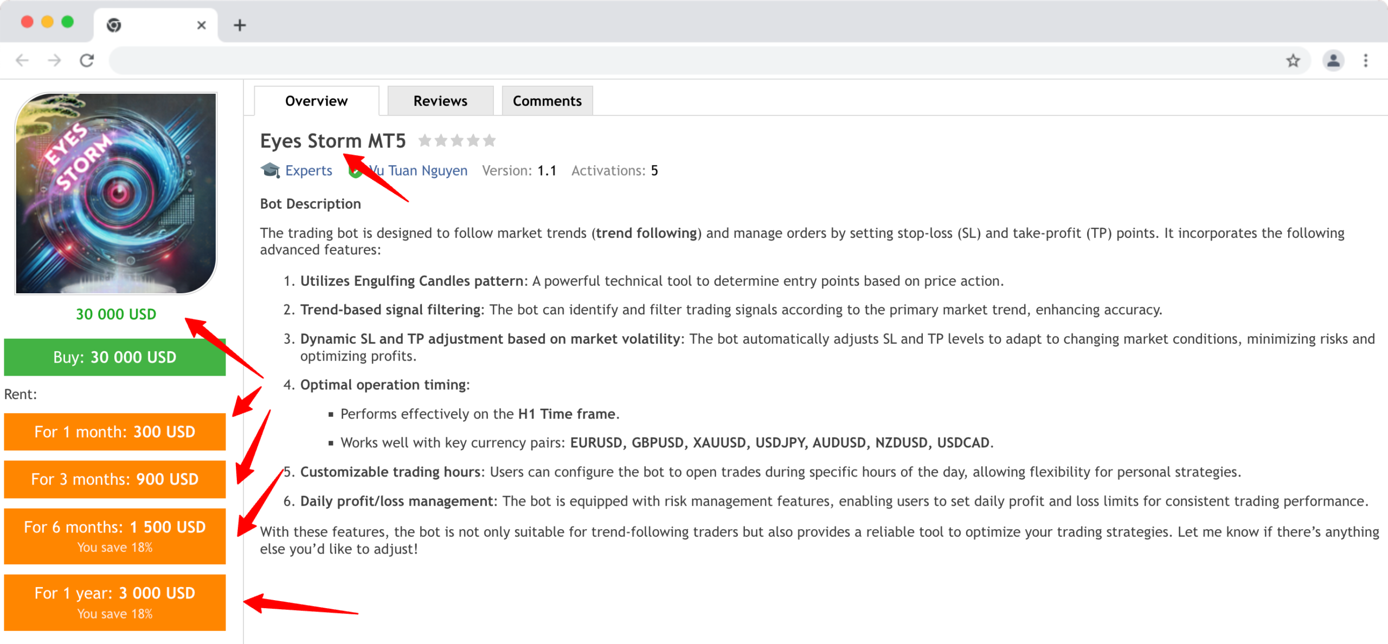Click 'Utilizes Engulfing Candles pattern' text
This screenshot has height=644, width=1388.
tap(412, 281)
